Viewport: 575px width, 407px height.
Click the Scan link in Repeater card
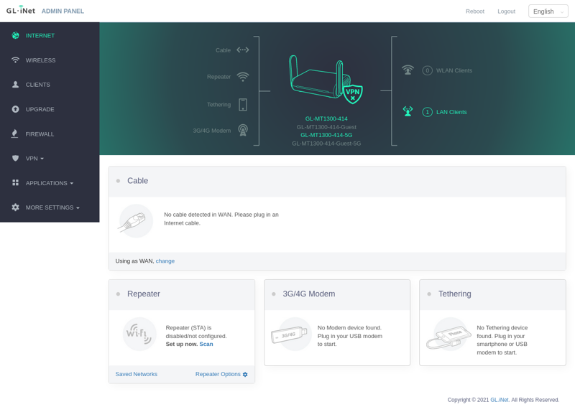click(x=206, y=344)
